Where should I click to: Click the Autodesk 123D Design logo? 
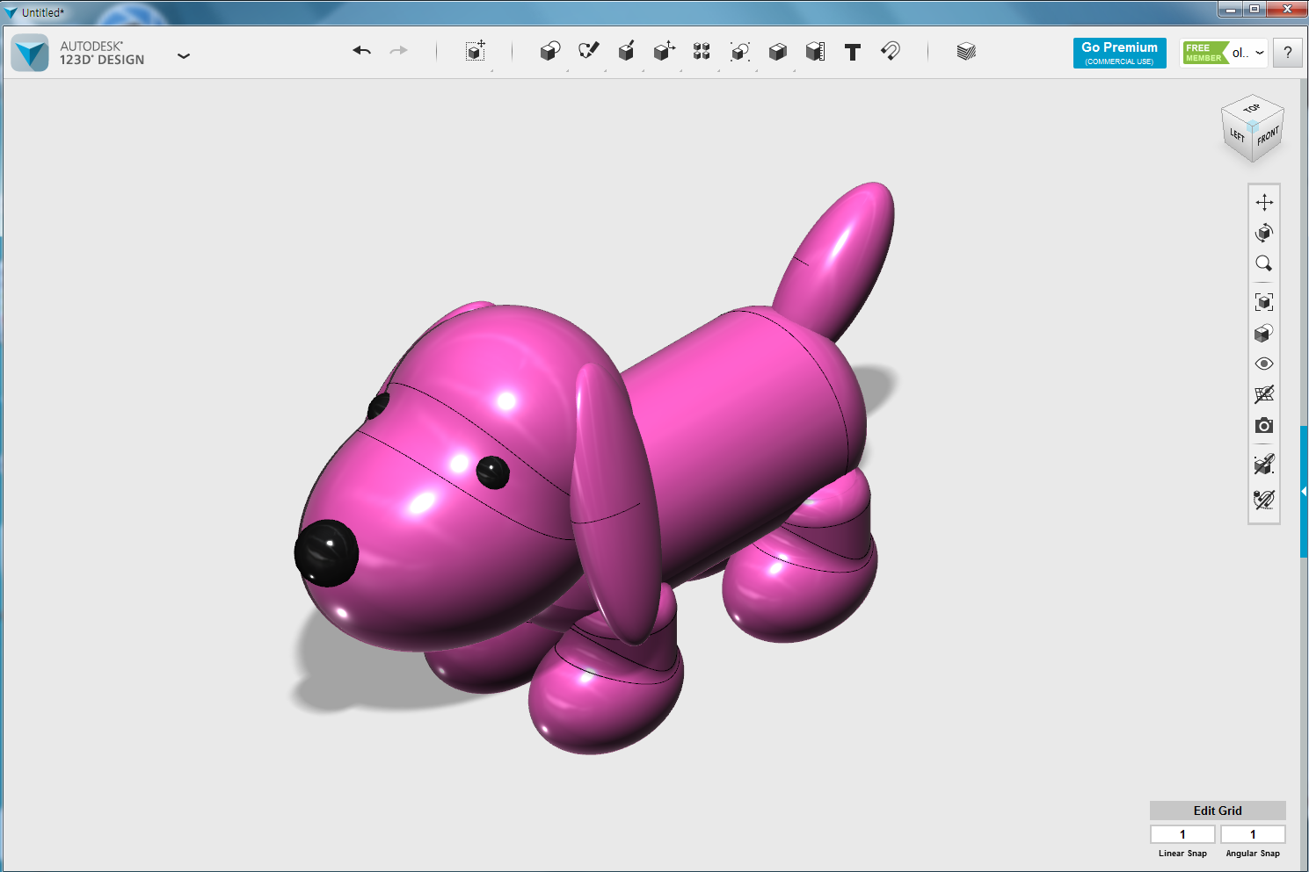[30, 53]
